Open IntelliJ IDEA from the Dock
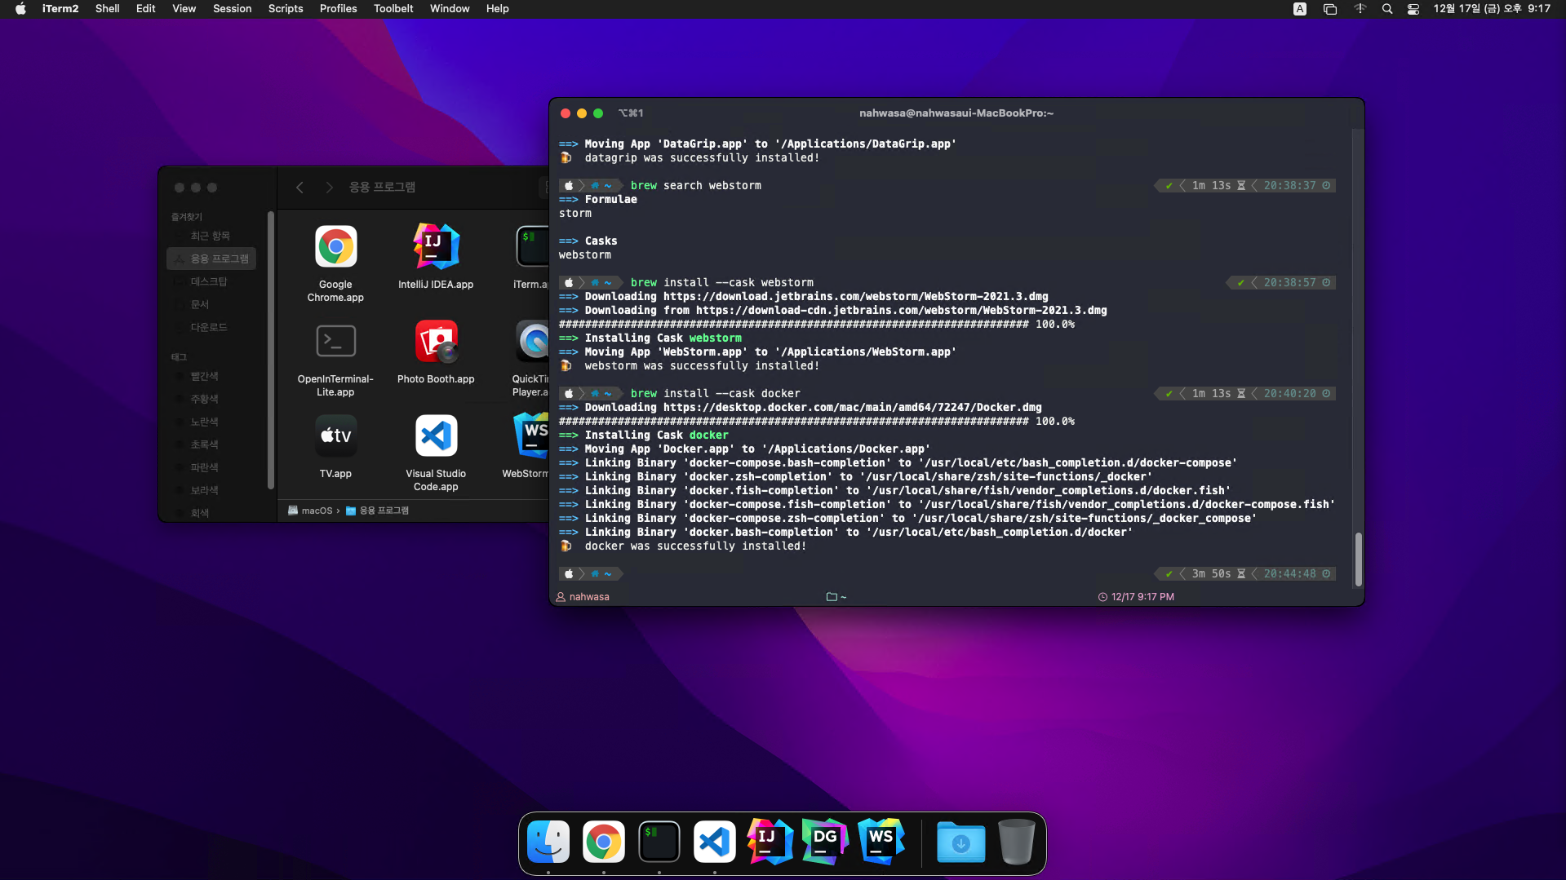 pyautogui.click(x=770, y=842)
